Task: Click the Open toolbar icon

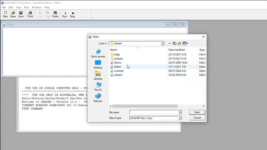Action: [x=13, y=14]
